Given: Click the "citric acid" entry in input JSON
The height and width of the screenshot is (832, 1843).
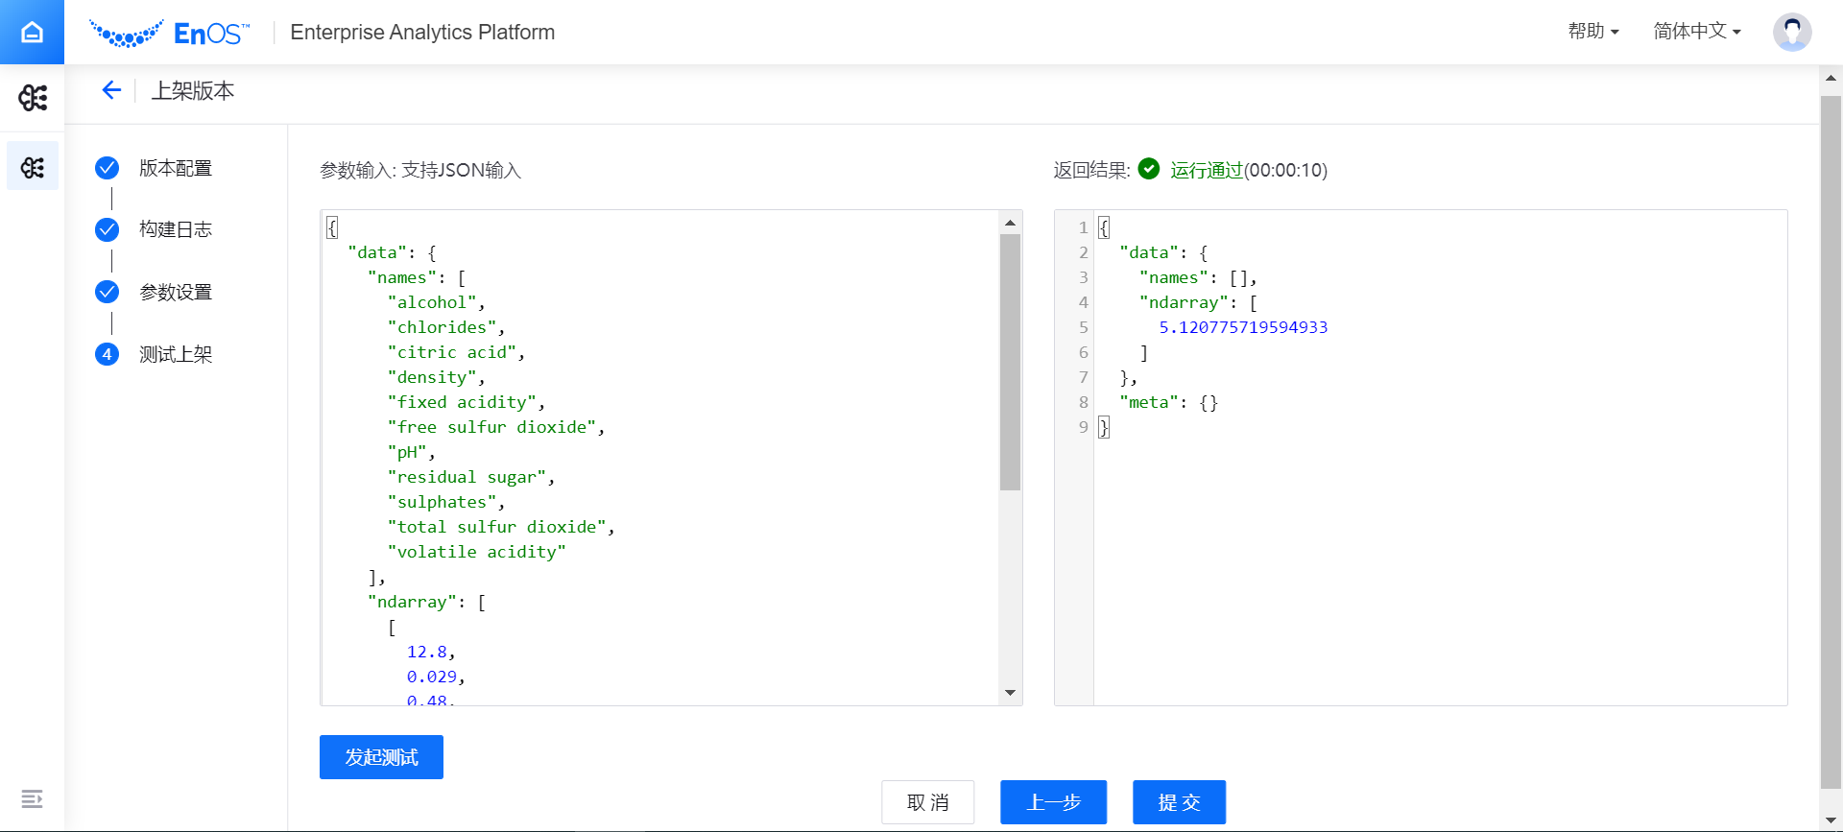Looking at the screenshot, I should (x=451, y=352).
